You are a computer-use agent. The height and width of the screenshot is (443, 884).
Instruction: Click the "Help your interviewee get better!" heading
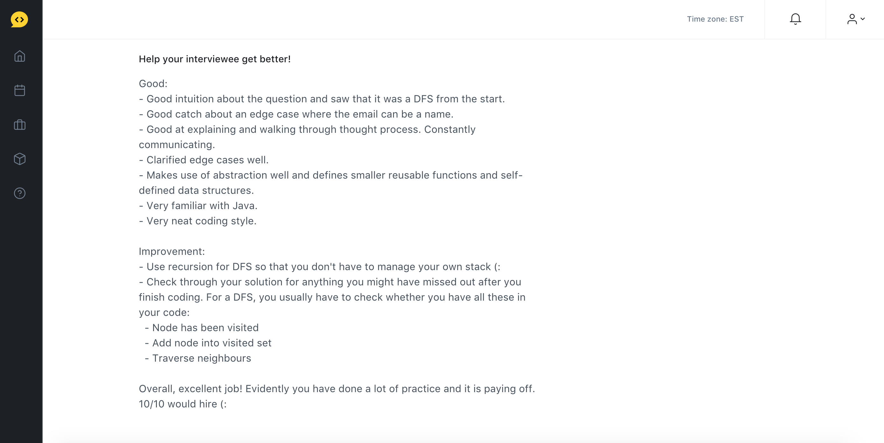click(214, 59)
